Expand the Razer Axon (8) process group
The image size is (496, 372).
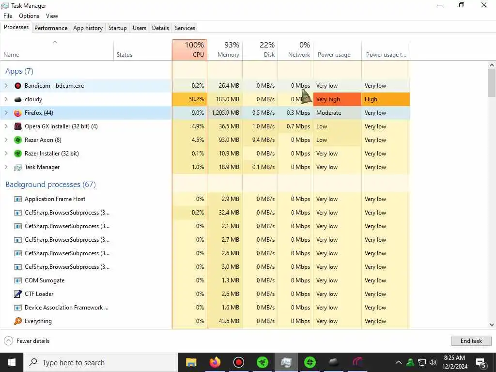coord(6,140)
